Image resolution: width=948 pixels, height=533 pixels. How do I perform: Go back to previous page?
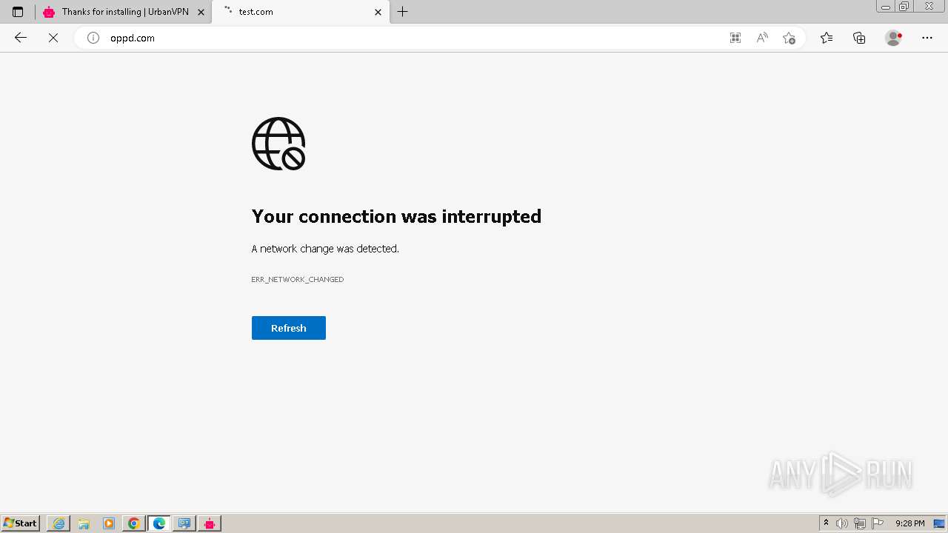coord(21,38)
